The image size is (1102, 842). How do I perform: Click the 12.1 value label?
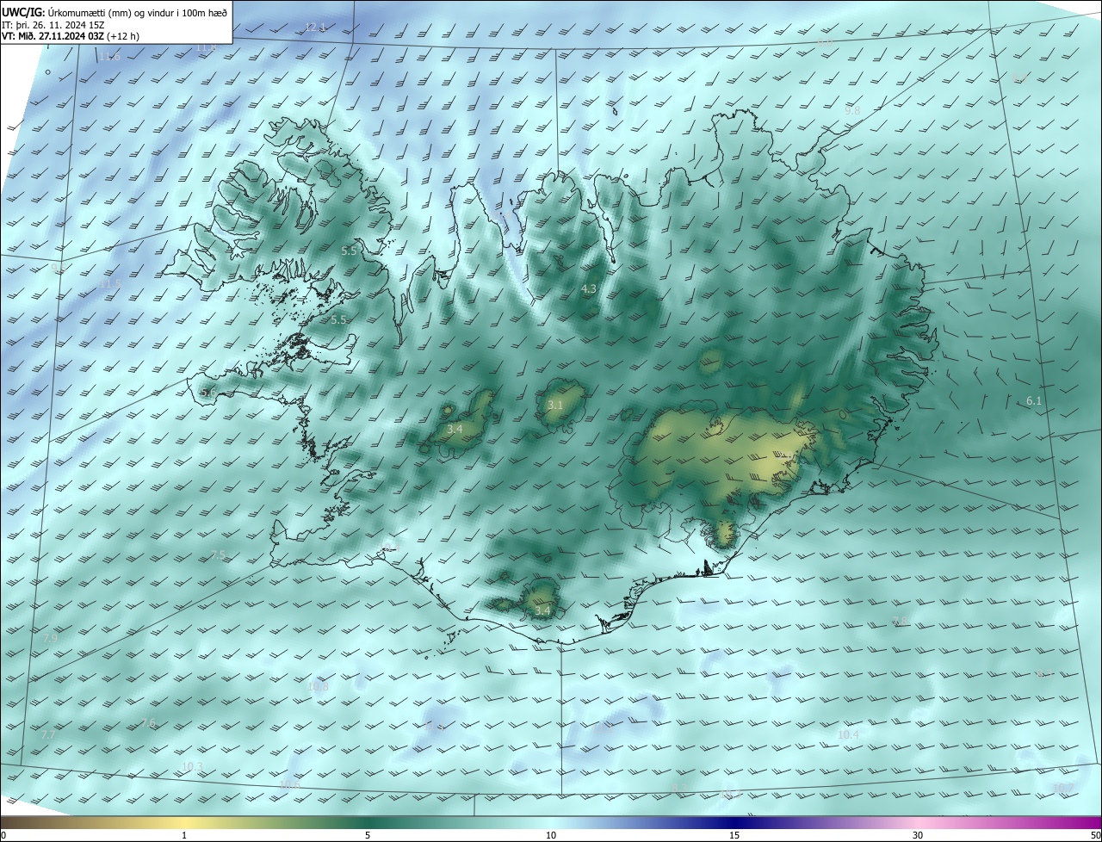[315, 28]
